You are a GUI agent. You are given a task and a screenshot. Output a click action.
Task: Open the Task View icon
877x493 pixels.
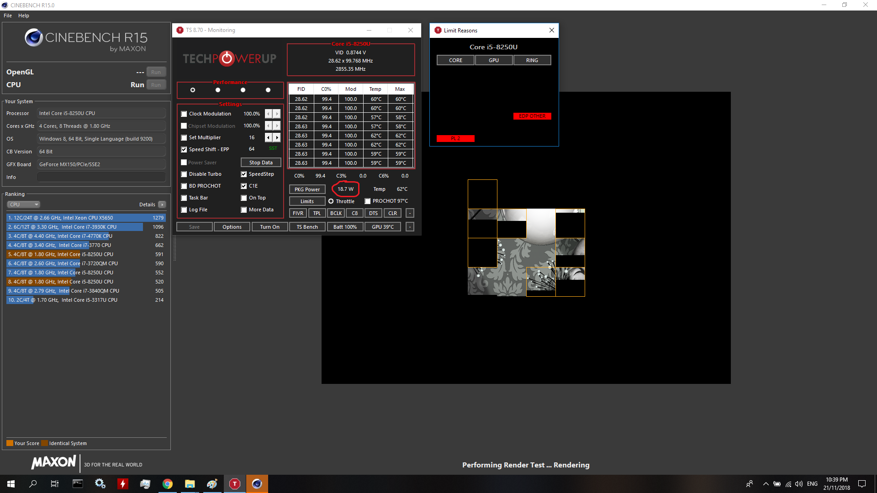click(x=55, y=484)
